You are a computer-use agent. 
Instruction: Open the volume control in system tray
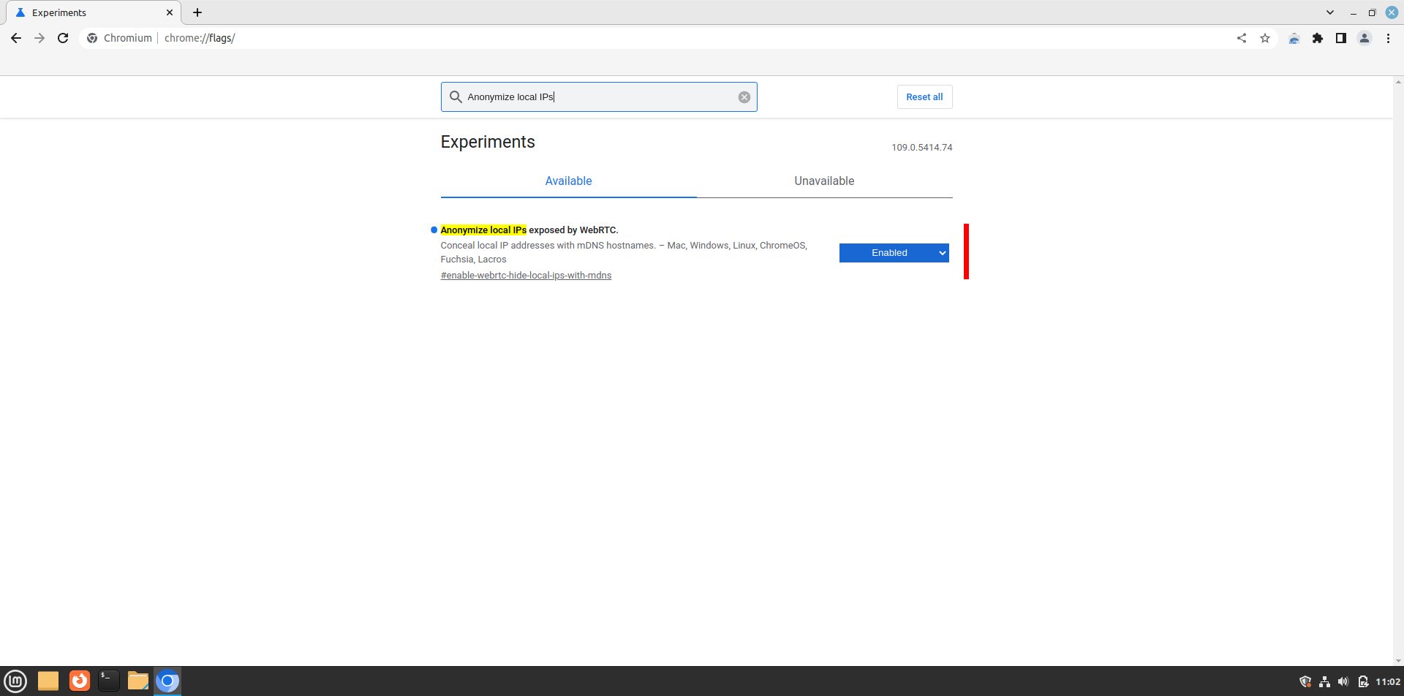pyautogui.click(x=1343, y=681)
